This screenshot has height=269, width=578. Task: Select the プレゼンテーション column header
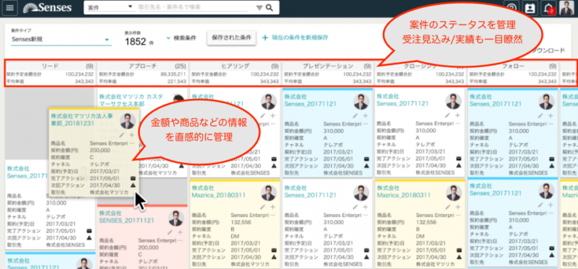[x=328, y=66]
